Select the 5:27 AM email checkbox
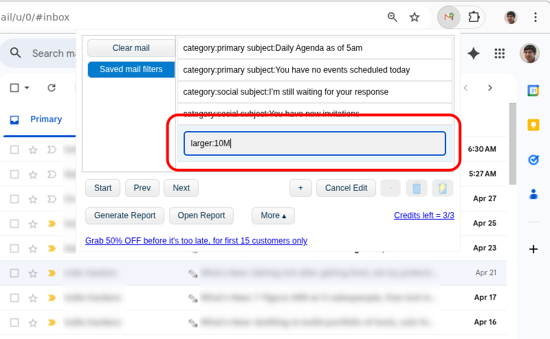 pos(14,174)
